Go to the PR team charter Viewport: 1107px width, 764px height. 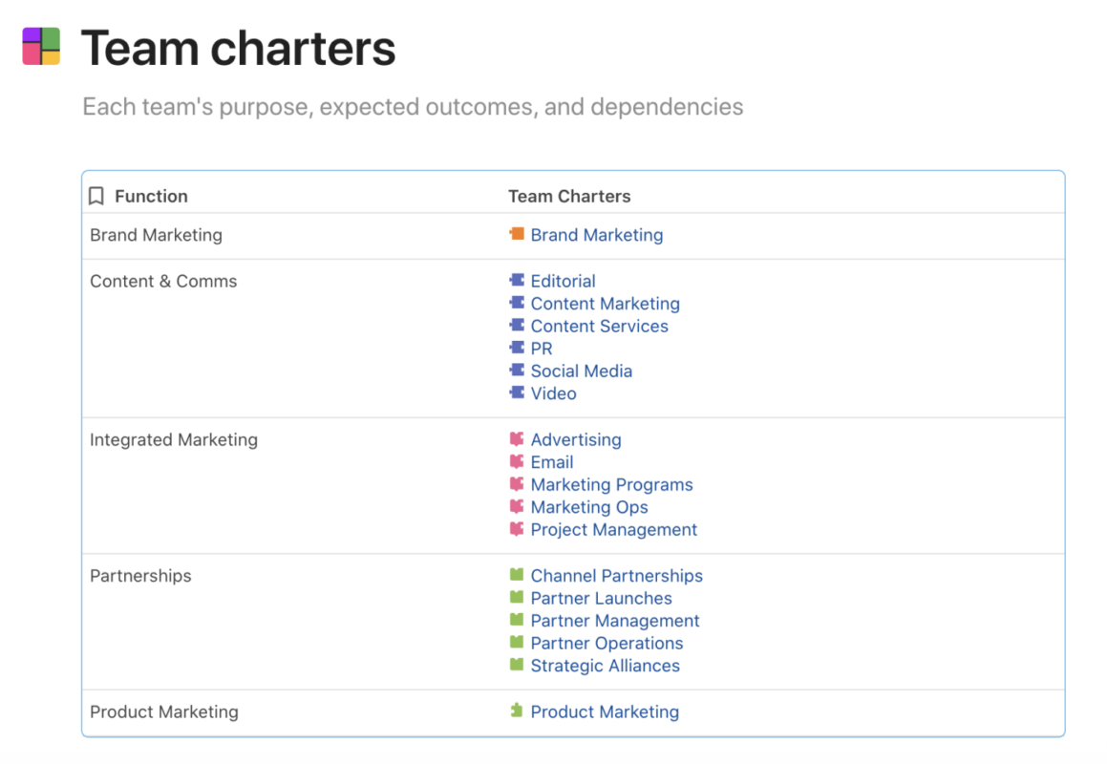(542, 349)
